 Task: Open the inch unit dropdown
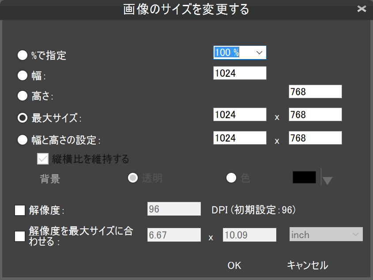coord(326,235)
